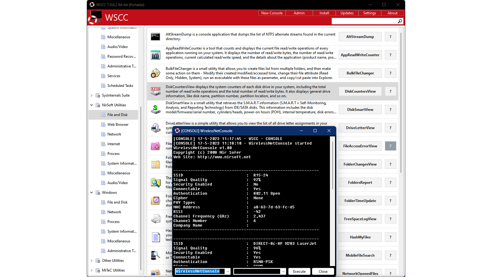Click the lifebuoy icon in console title bar
The width and height of the screenshot is (492, 277).
[x=177, y=131]
